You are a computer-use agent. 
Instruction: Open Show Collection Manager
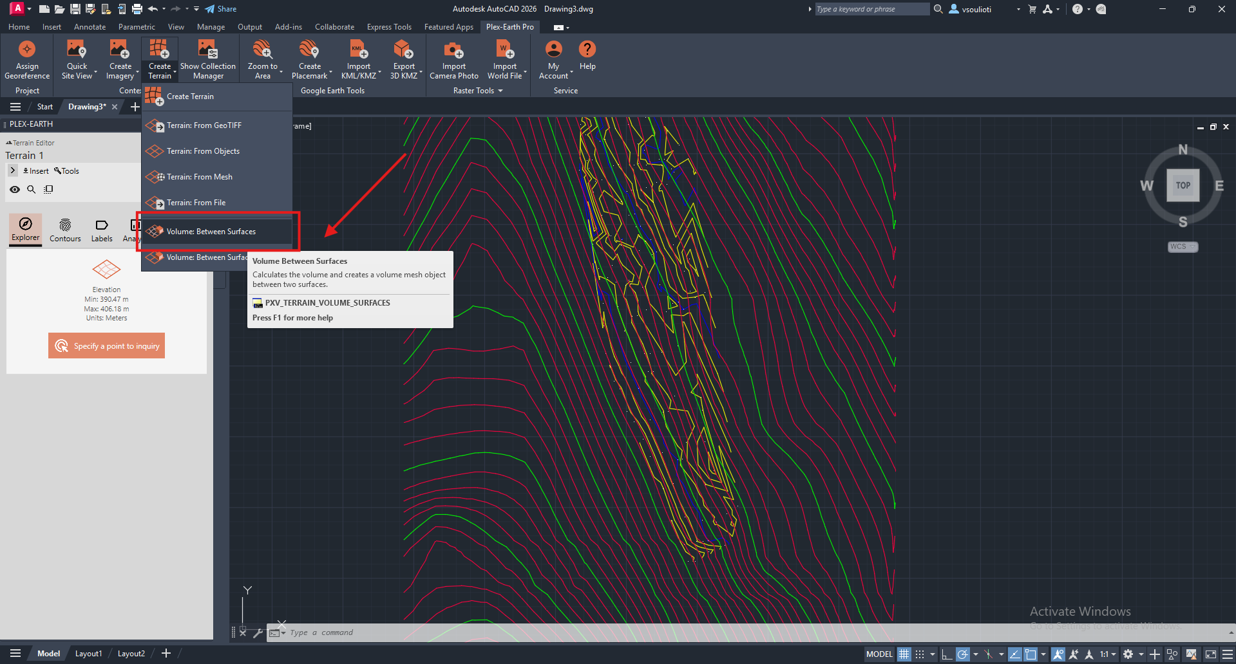click(x=208, y=59)
